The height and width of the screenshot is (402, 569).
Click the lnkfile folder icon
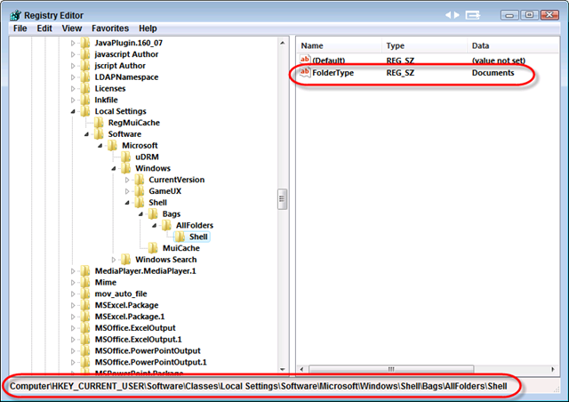[85, 100]
